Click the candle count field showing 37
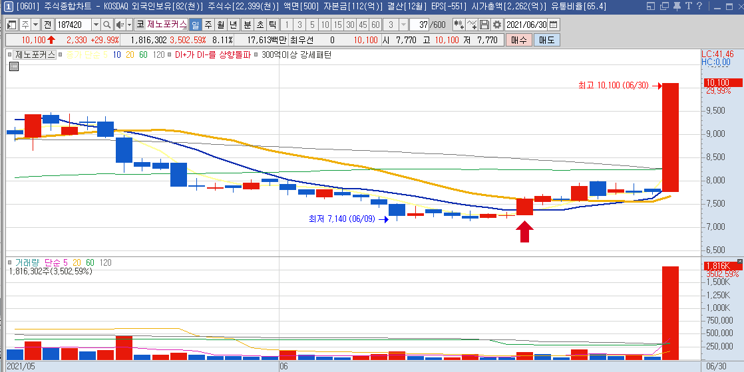 click(x=419, y=25)
